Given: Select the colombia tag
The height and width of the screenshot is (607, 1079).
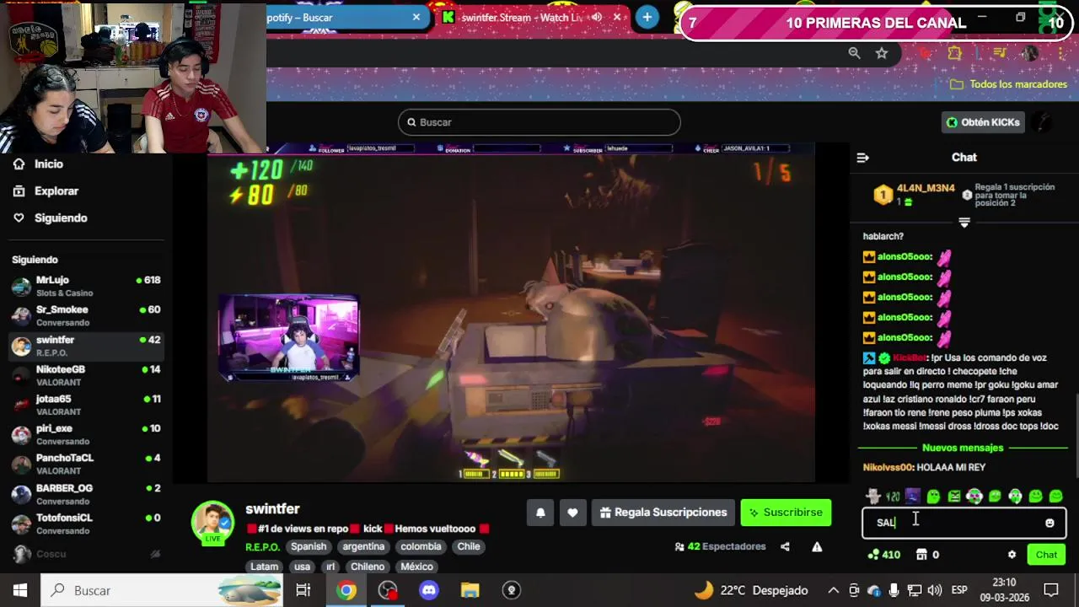Looking at the screenshot, I should pos(421,547).
